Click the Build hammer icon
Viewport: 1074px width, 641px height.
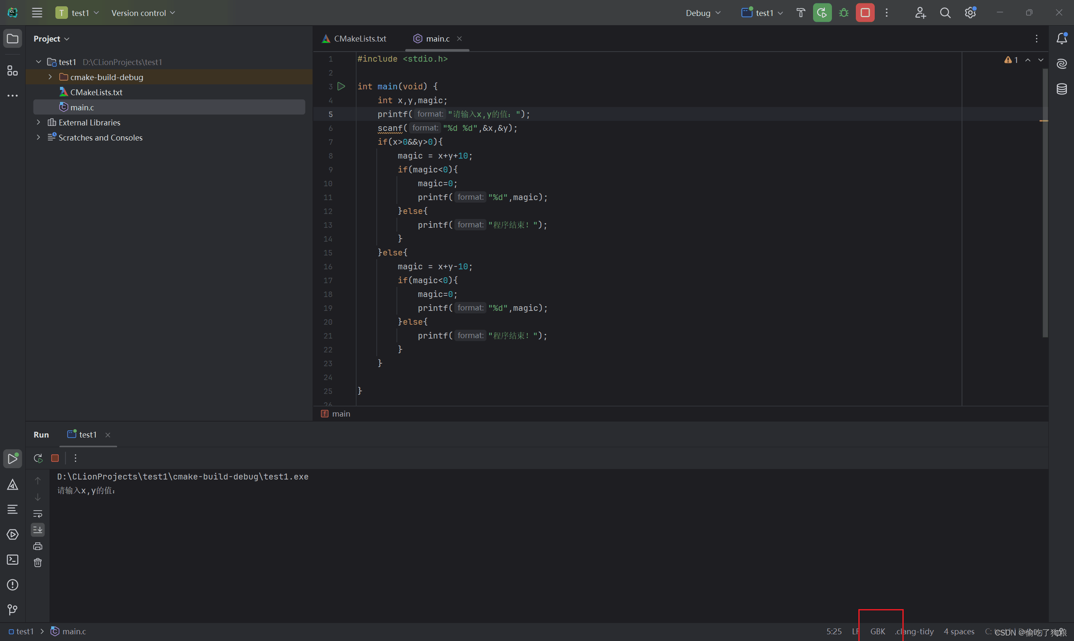pyautogui.click(x=800, y=13)
